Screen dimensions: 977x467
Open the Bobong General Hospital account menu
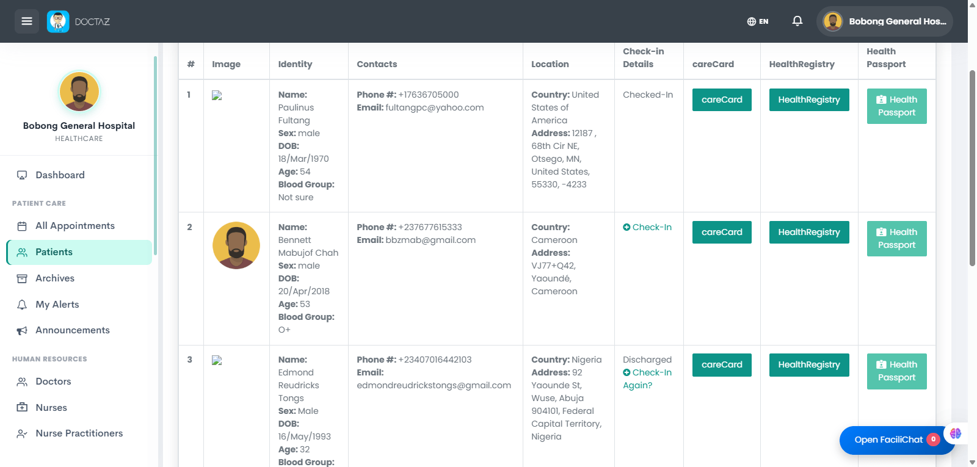pyautogui.click(x=884, y=21)
